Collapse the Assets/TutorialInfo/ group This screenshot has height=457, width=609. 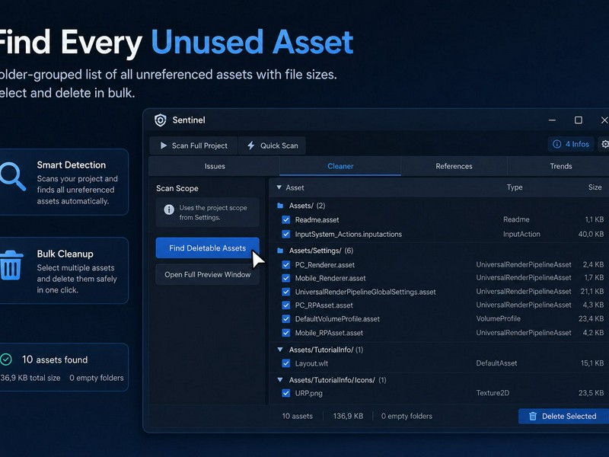click(x=280, y=350)
